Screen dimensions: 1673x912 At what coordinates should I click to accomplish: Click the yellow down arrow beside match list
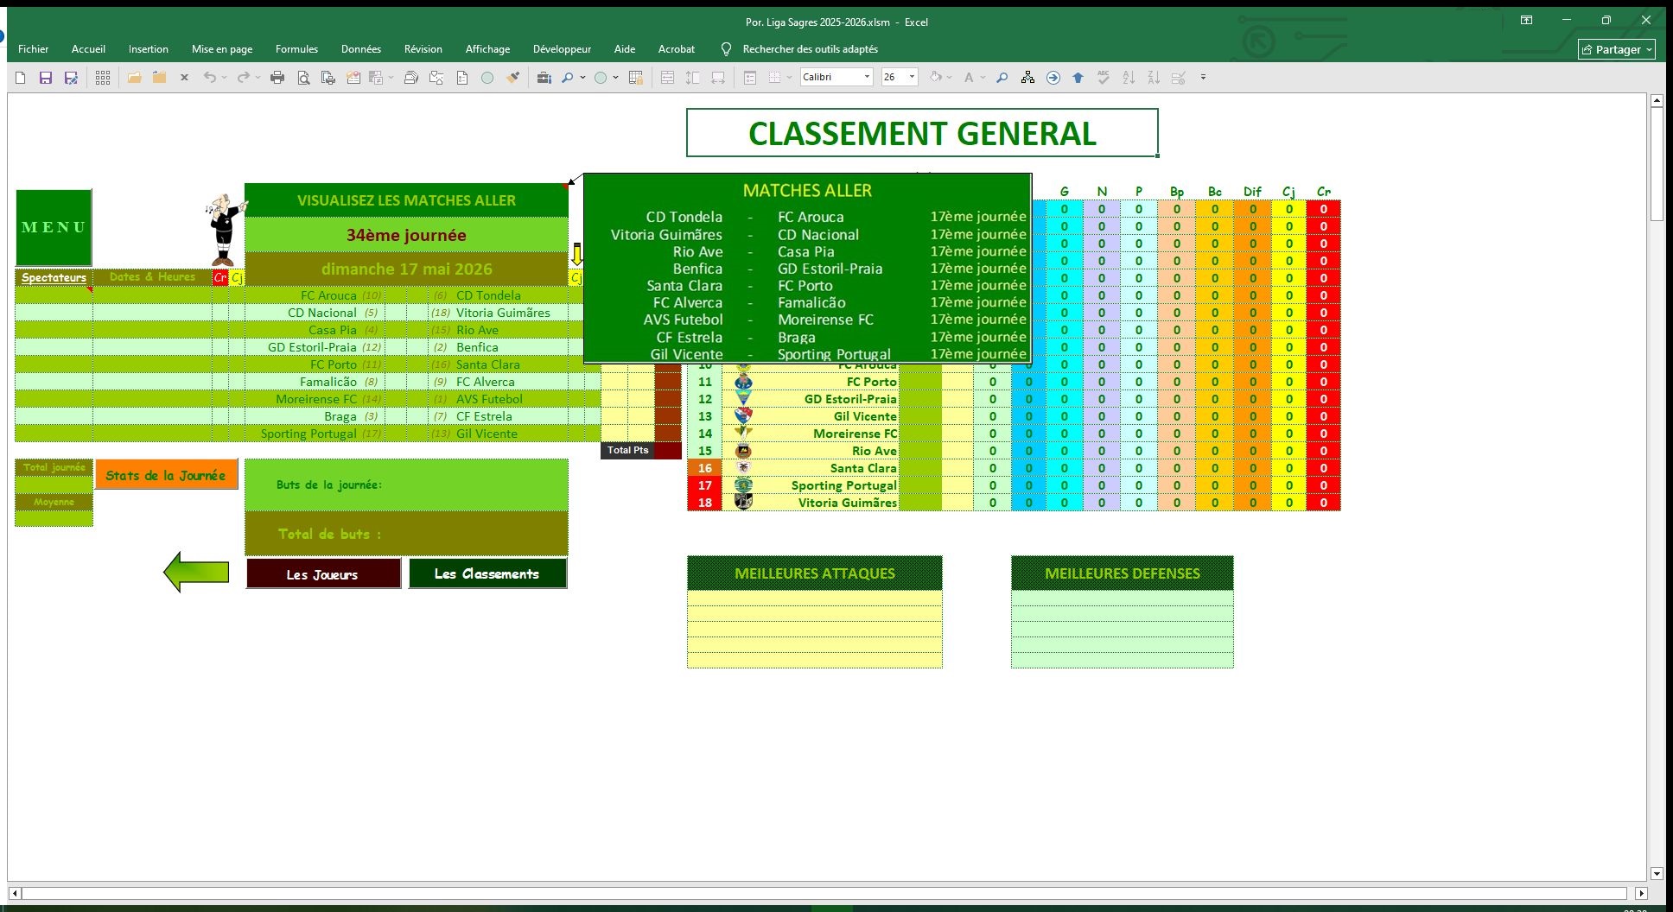click(577, 255)
